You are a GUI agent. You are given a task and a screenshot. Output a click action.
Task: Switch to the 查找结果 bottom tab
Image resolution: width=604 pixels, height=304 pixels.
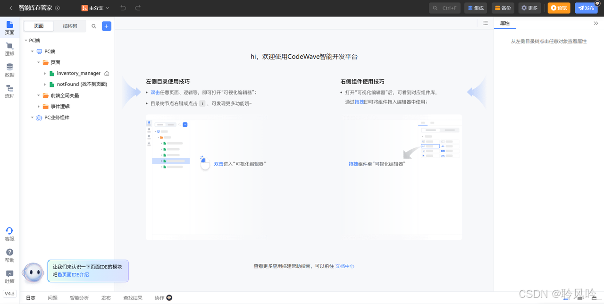pyautogui.click(x=133, y=298)
